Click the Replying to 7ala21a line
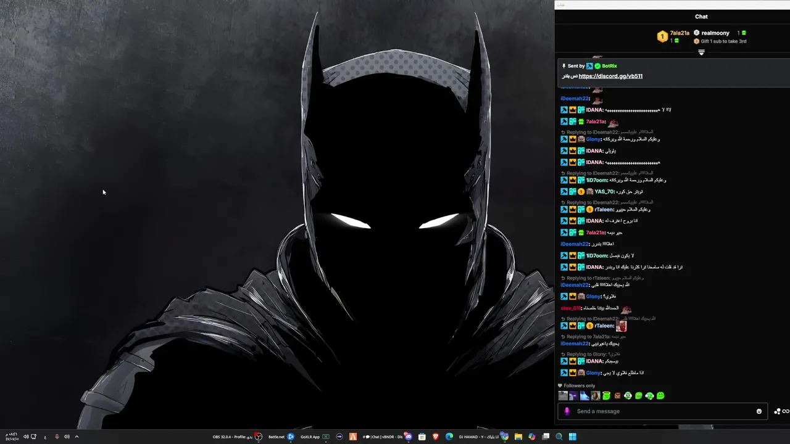790x444 pixels. click(x=593, y=337)
